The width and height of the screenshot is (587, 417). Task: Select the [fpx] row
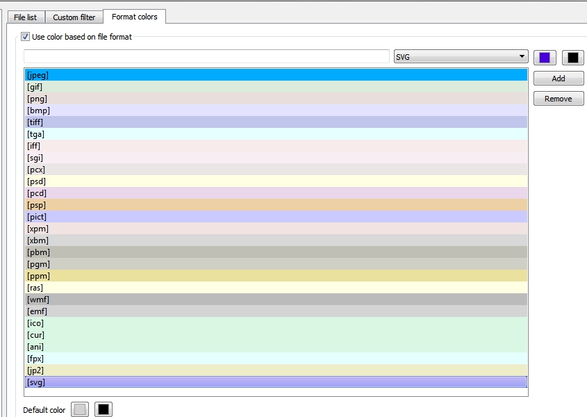point(276,359)
